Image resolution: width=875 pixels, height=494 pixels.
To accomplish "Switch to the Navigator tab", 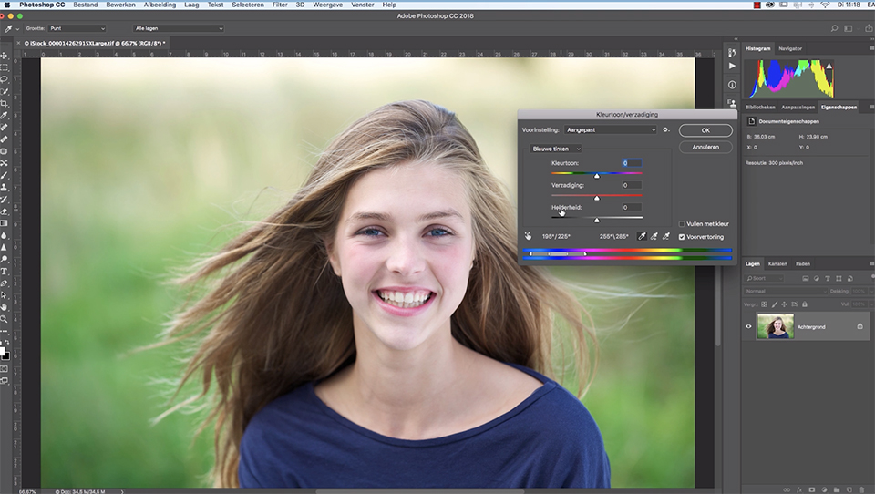I will (790, 48).
